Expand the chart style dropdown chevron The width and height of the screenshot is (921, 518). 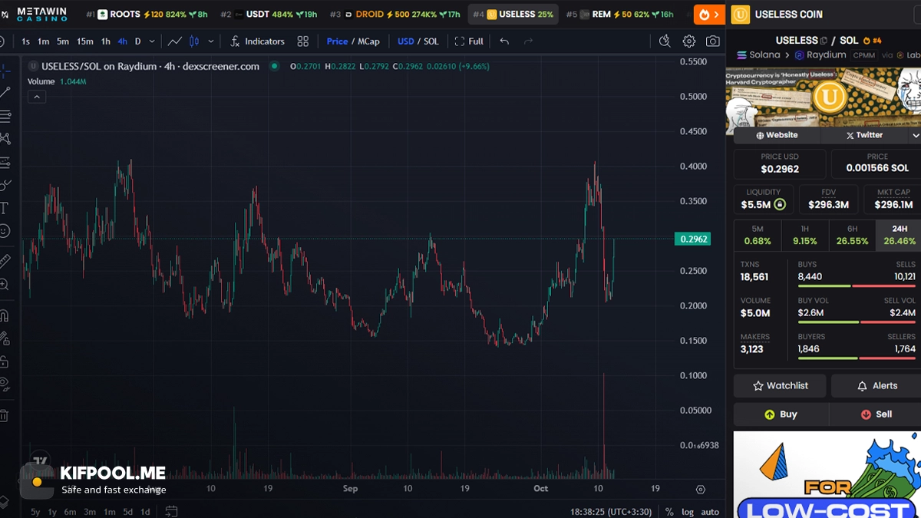211,41
